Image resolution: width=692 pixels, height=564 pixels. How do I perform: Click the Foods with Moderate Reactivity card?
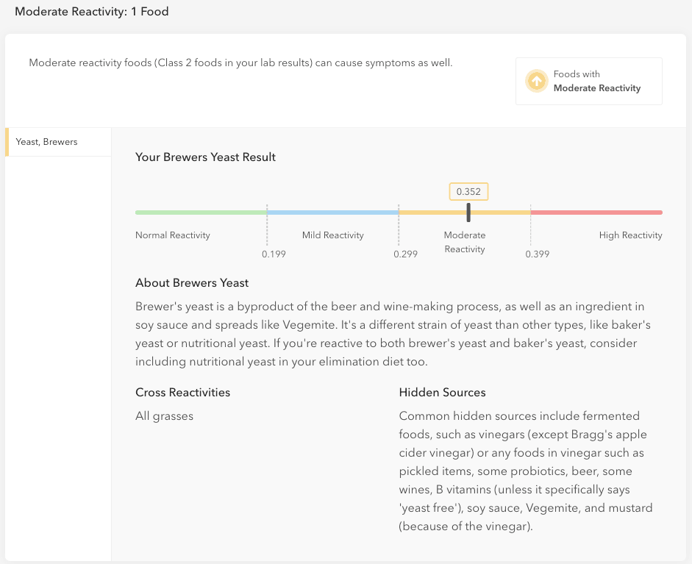589,81
